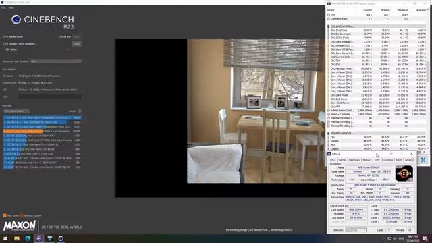The image size is (432, 243).
Task: Switch to the Graphics tab in CPU-Z
Action: click(388, 160)
